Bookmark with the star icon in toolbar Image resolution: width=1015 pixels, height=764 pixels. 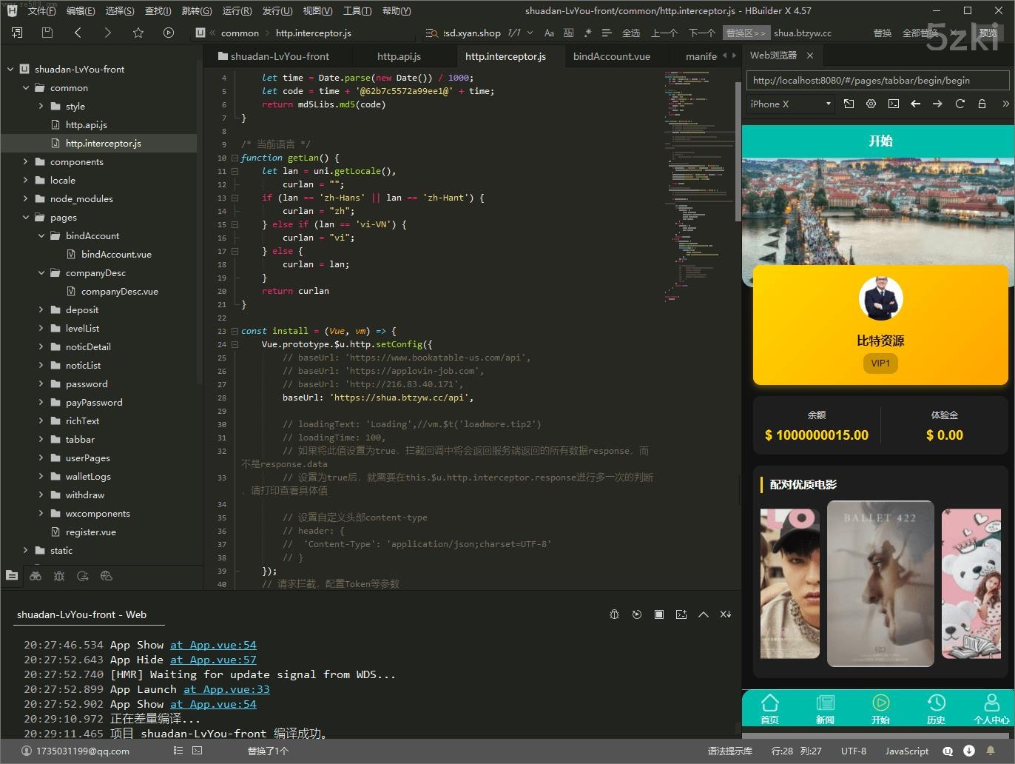138,33
